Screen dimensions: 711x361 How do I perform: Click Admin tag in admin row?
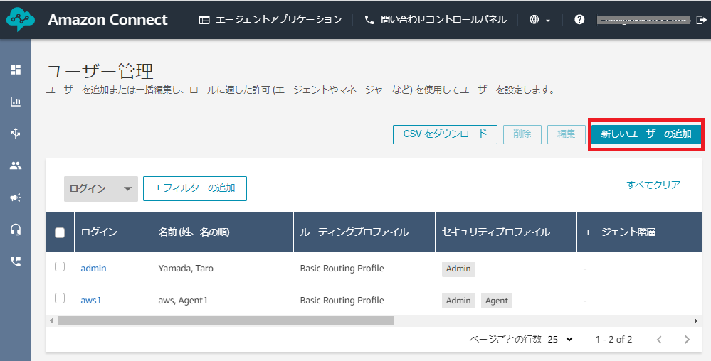pyautogui.click(x=458, y=269)
